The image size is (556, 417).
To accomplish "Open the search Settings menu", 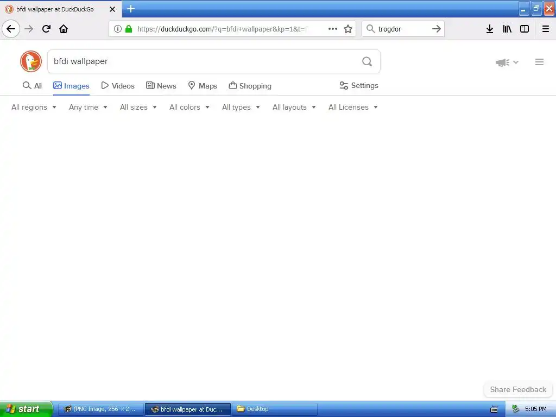I will pos(359,85).
